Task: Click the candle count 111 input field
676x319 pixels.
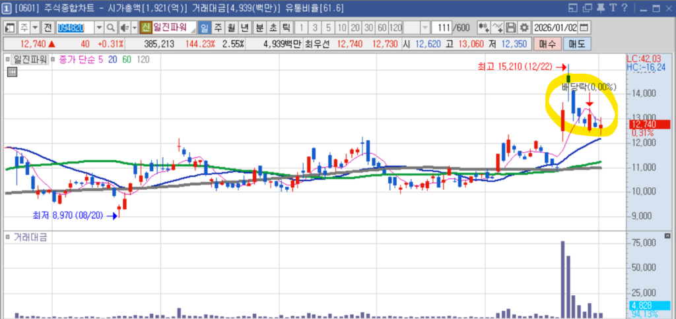Action: coord(441,28)
